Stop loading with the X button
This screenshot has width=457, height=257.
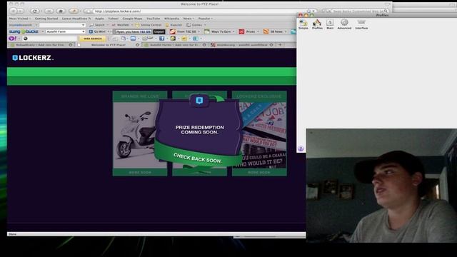(x=49, y=11)
